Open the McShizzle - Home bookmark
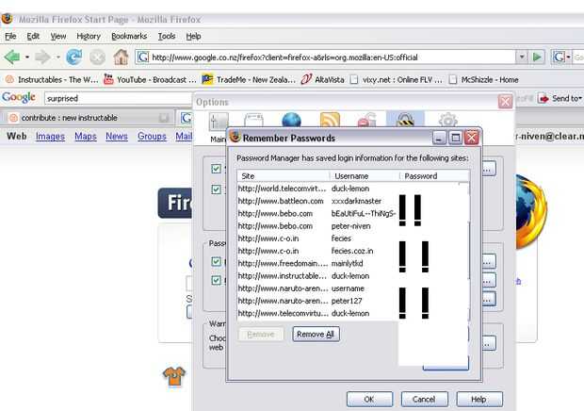The image size is (584, 411). coord(483,80)
